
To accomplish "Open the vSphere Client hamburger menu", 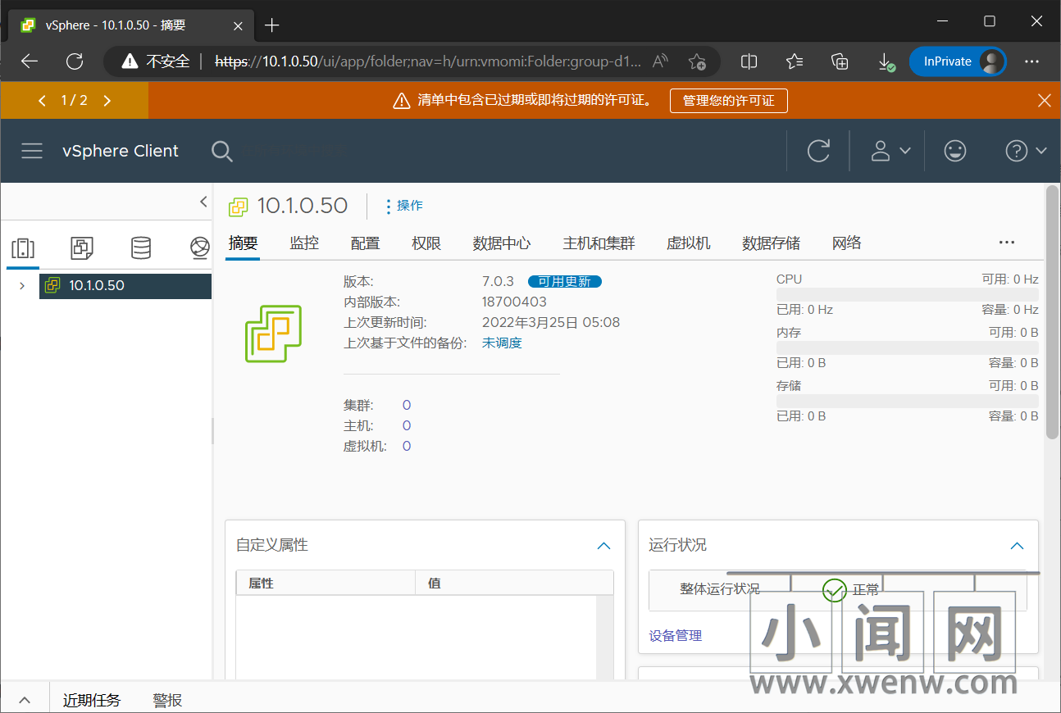I will pos(32,151).
